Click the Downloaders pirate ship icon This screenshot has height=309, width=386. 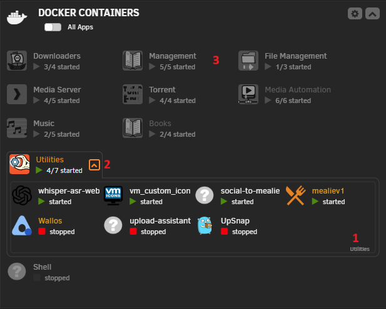pos(17,61)
